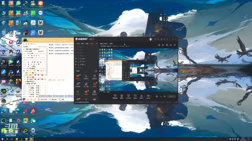Screen dimensions: 252x141
Task: Toggle visibility eye of 窗口 6 source
Action: point(76,65)
